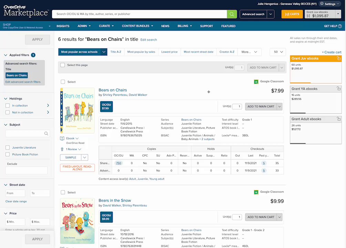The image size is (346, 248).
Task: Check Select box for Bears on Chairs
Action: (63, 82)
